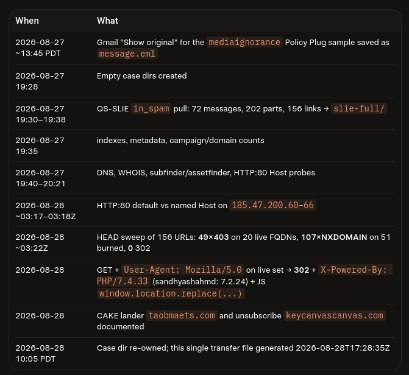Click the User-Agent: Mozilla/5.0 code snippet
The height and width of the screenshot is (375, 409).
(x=183, y=270)
